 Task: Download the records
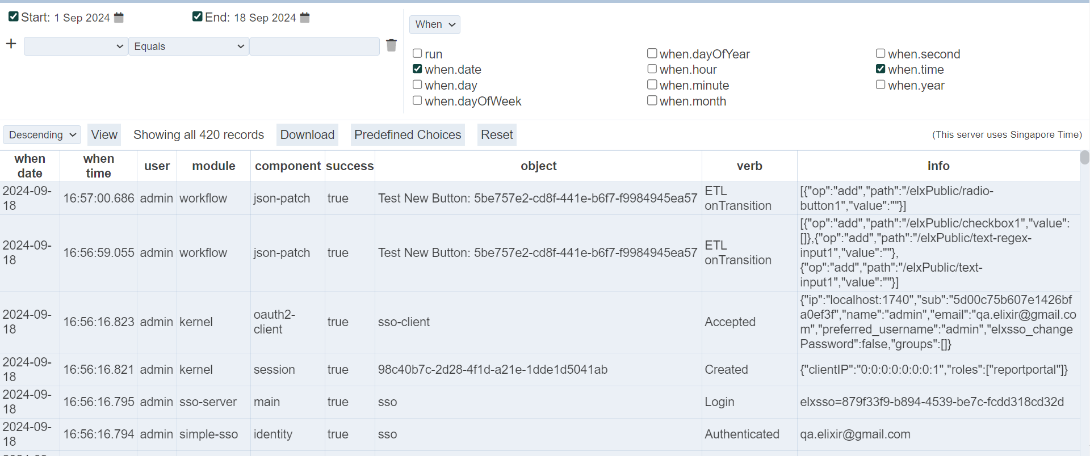pos(307,135)
